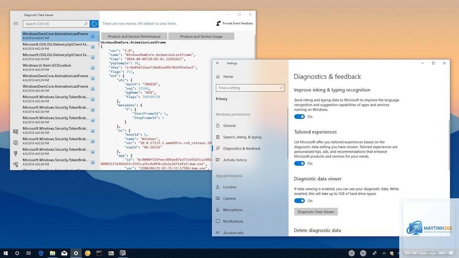
Task: Open the Mail app from the taskbar
Action: (x=64, y=253)
